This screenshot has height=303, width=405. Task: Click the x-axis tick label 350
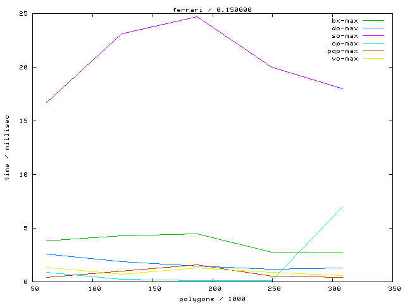coord(394,289)
